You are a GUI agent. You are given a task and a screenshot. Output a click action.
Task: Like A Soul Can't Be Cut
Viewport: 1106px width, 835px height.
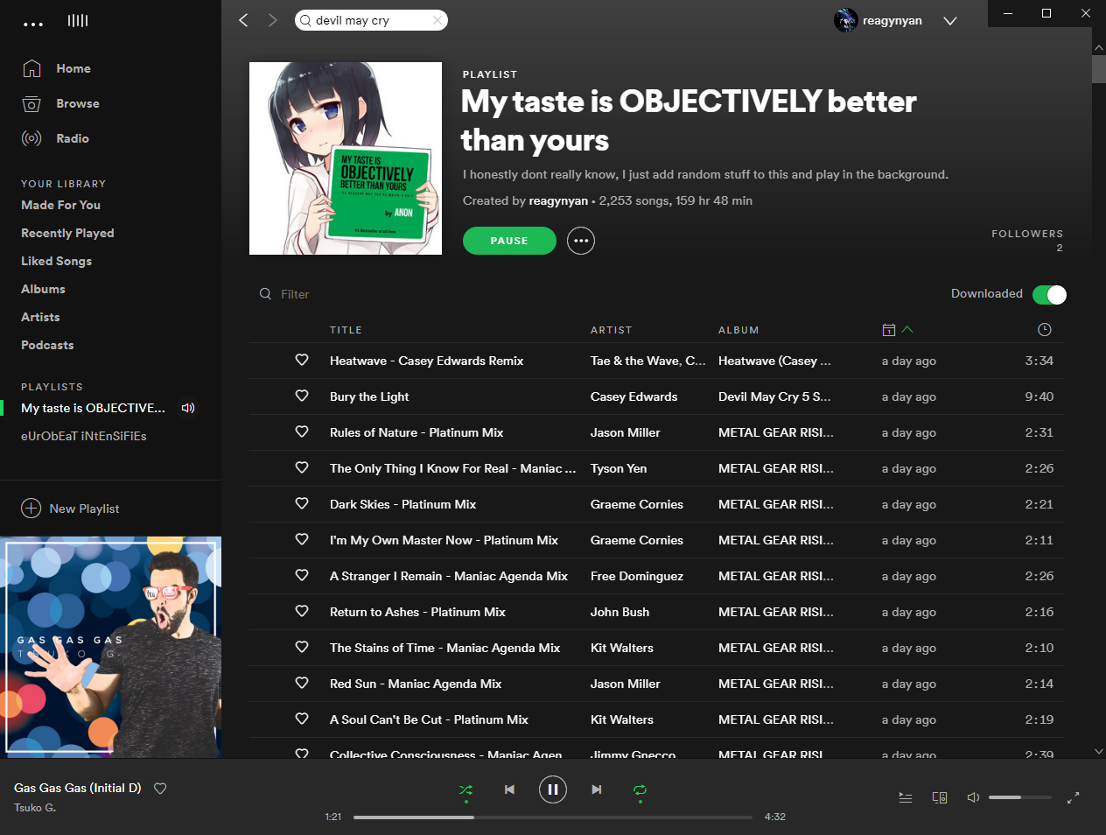coord(302,719)
